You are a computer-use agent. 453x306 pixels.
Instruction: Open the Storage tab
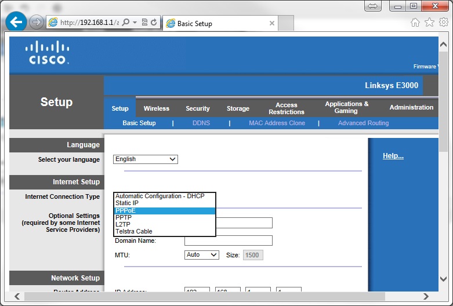[238, 108]
